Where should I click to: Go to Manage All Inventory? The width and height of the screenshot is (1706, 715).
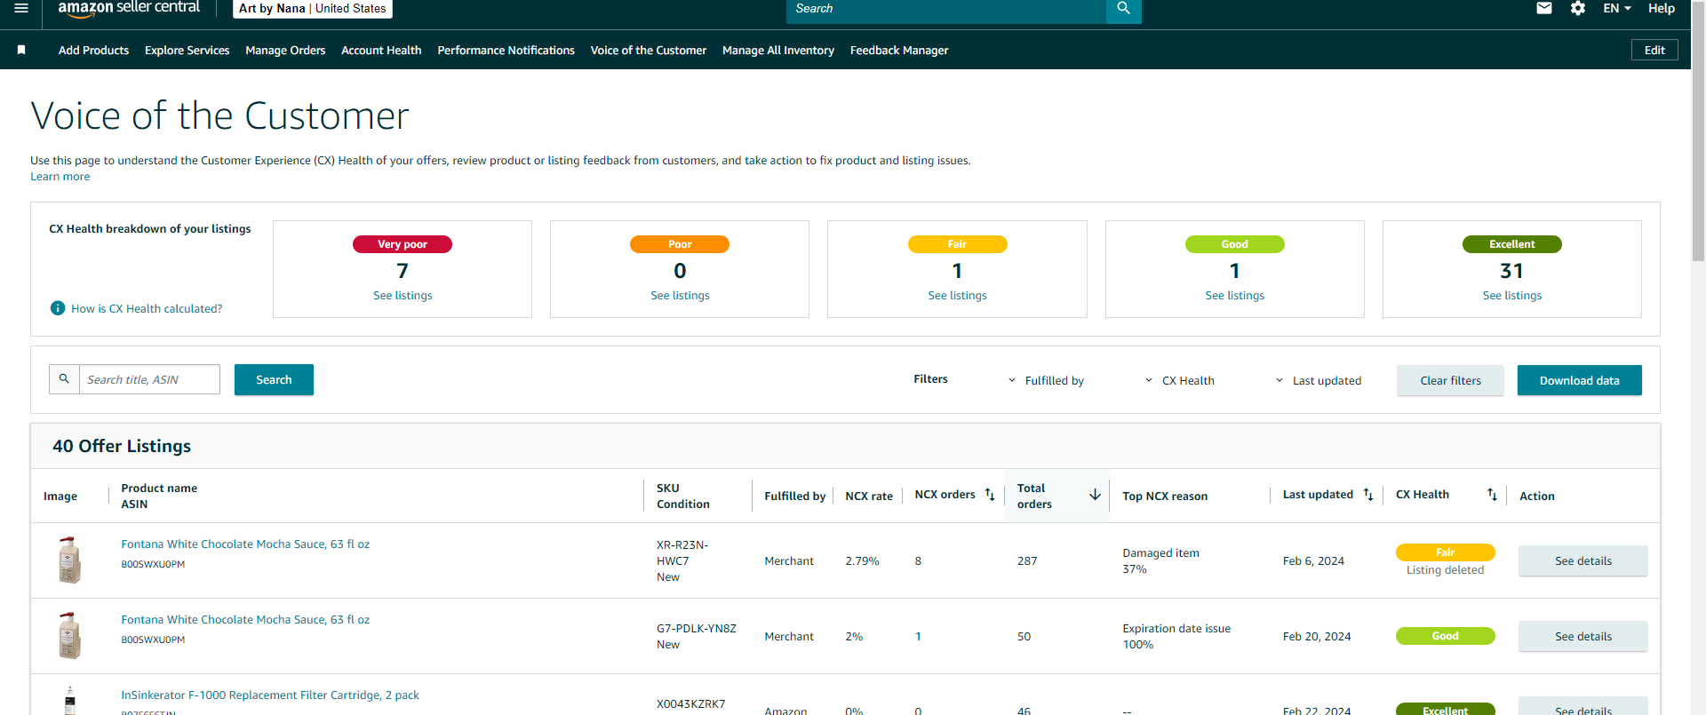coord(778,51)
